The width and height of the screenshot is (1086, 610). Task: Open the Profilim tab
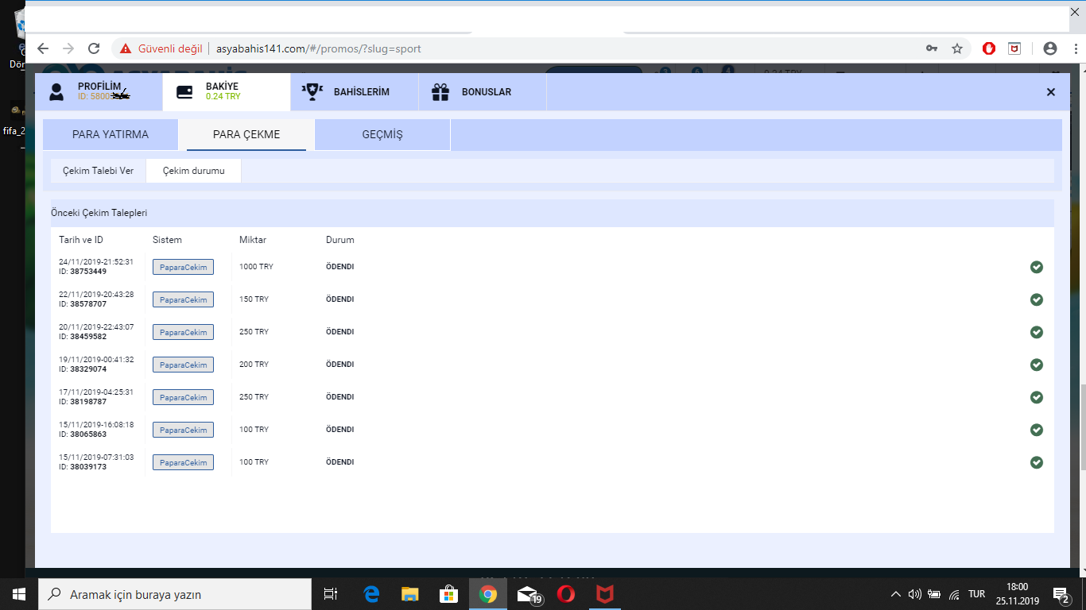tap(99, 91)
